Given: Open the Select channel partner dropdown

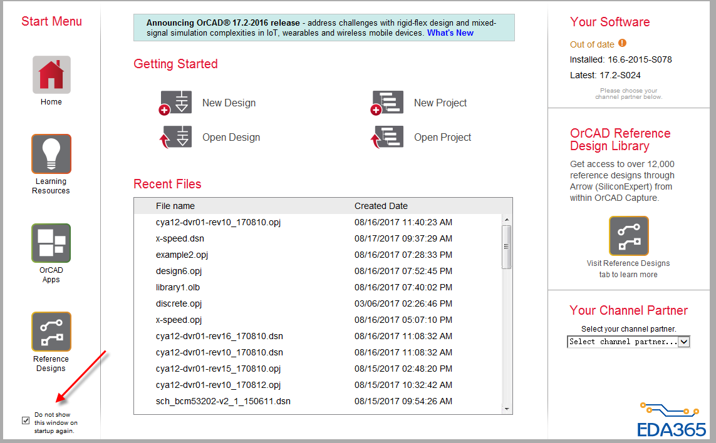Looking at the screenshot, I should pos(628,342).
